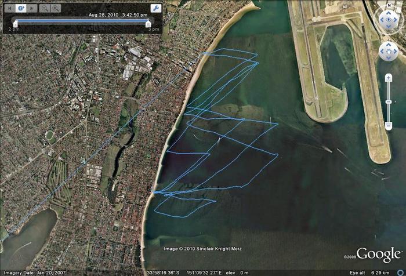Click plus button atop zoom slider

pos(388,78)
